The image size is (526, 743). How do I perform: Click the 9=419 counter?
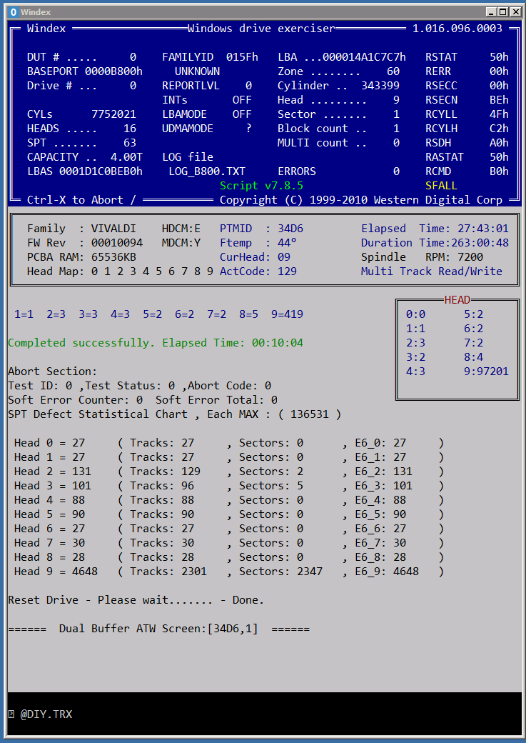[x=287, y=314]
